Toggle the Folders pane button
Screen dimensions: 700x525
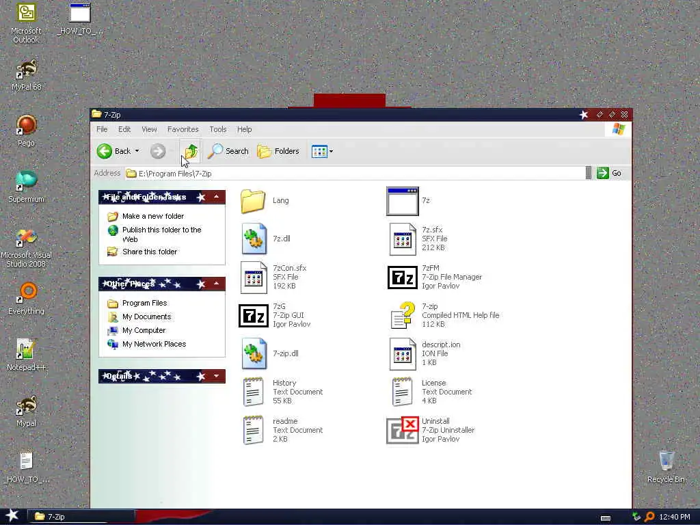tap(278, 151)
